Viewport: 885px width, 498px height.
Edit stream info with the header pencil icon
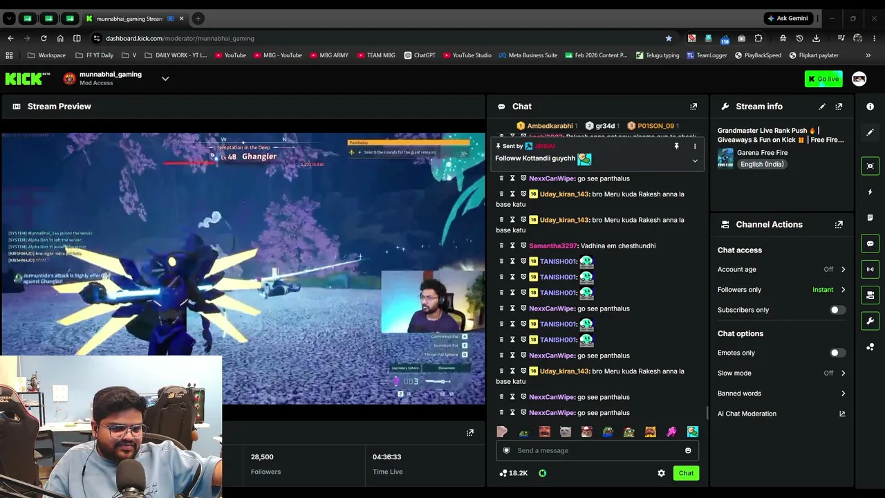pos(822,107)
